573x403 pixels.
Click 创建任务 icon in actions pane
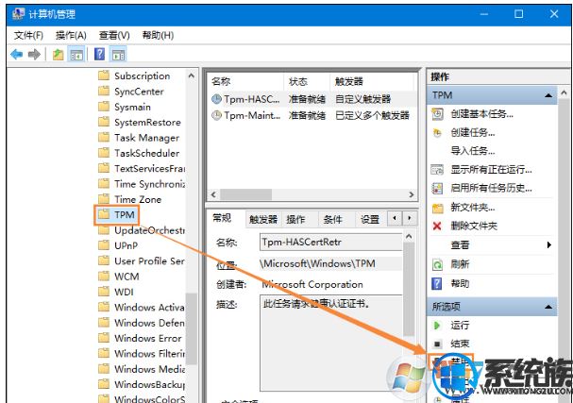(x=437, y=133)
